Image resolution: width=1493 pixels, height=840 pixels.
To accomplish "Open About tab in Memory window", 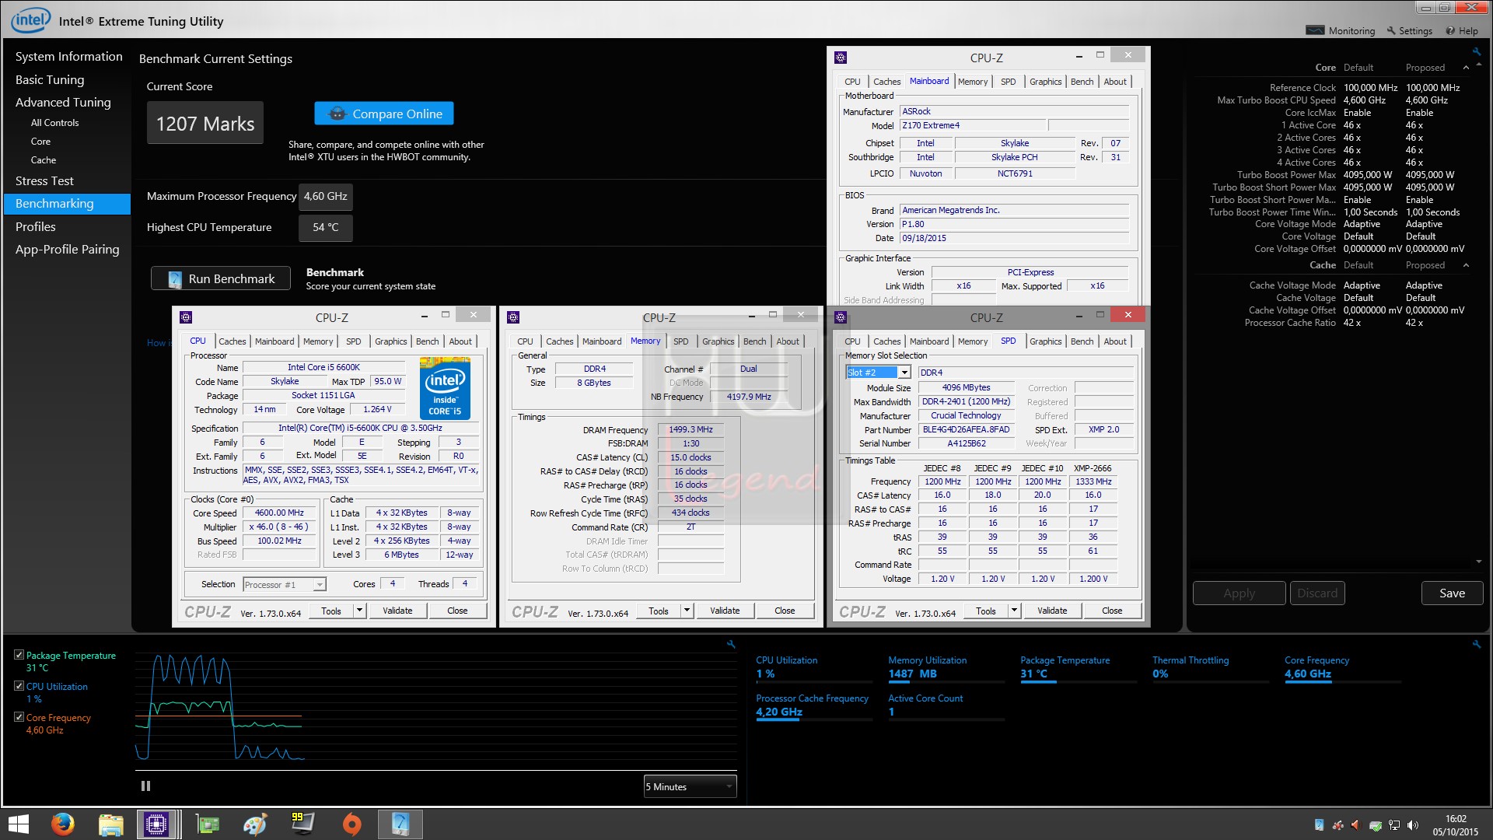I will click(787, 341).
